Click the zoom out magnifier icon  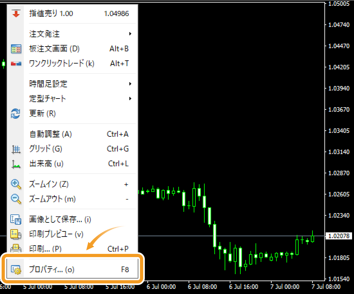click(x=16, y=199)
